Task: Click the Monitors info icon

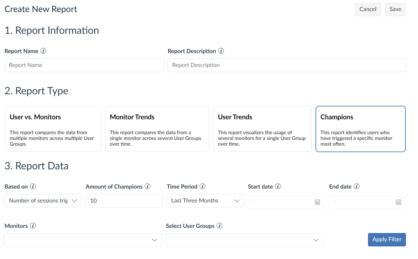Action: click(33, 226)
